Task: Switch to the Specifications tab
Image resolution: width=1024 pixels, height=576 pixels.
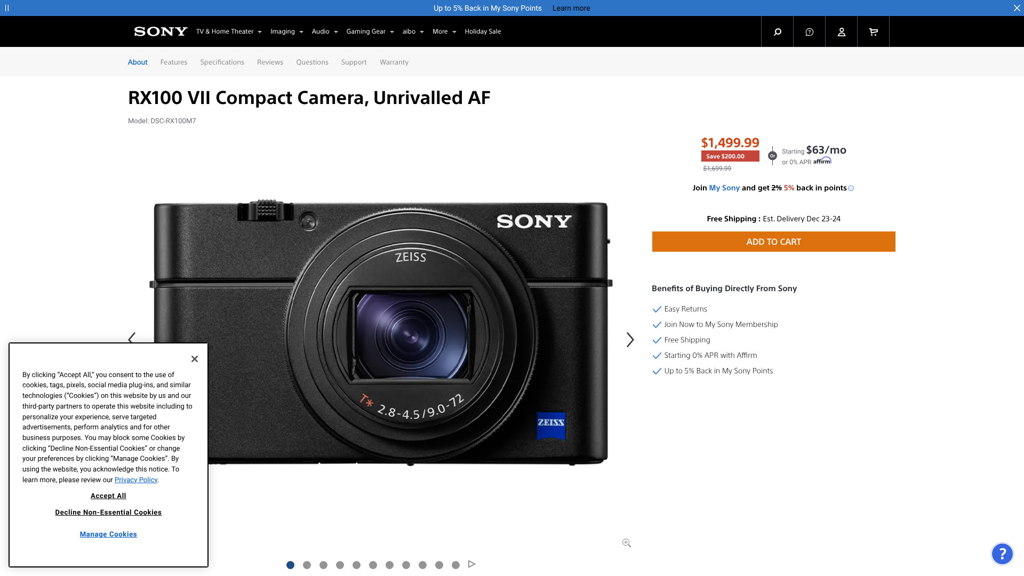Action: click(222, 62)
